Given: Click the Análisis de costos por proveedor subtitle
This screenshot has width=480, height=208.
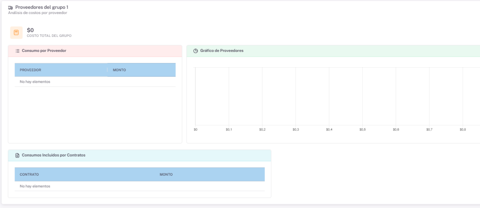Looking at the screenshot, I should [37, 13].
